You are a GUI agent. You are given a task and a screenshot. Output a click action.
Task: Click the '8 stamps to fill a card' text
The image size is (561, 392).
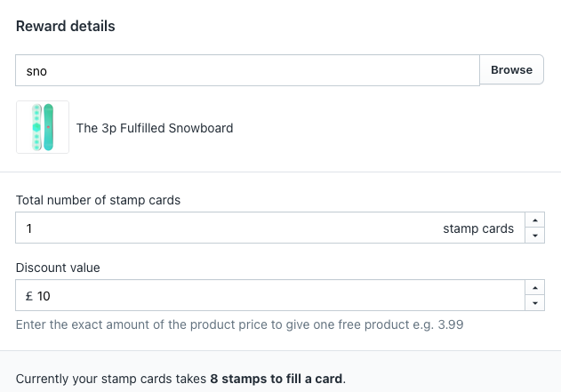pyautogui.click(x=276, y=379)
